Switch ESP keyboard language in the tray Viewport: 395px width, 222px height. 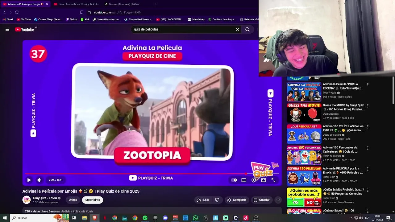[367, 218]
